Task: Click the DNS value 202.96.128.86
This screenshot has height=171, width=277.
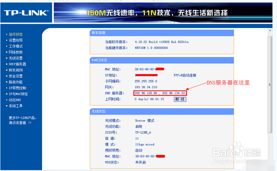Action: [146, 93]
